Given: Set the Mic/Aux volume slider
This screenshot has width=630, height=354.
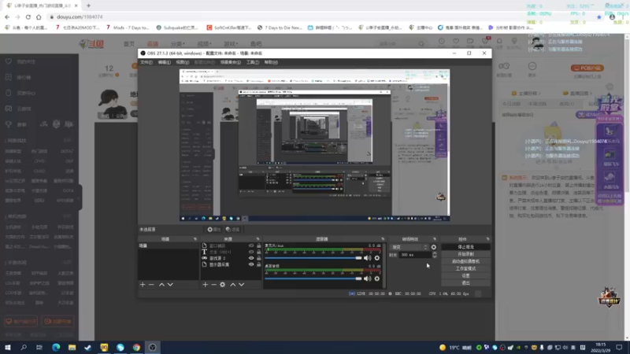Looking at the screenshot, I should [313, 258].
